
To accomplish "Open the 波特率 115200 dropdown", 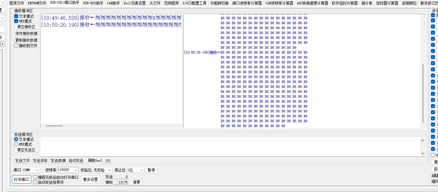I will tap(68, 170).
